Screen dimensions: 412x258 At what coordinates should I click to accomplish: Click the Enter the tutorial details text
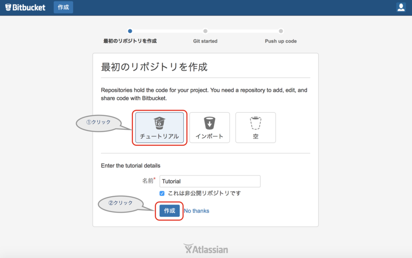[131, 165]
